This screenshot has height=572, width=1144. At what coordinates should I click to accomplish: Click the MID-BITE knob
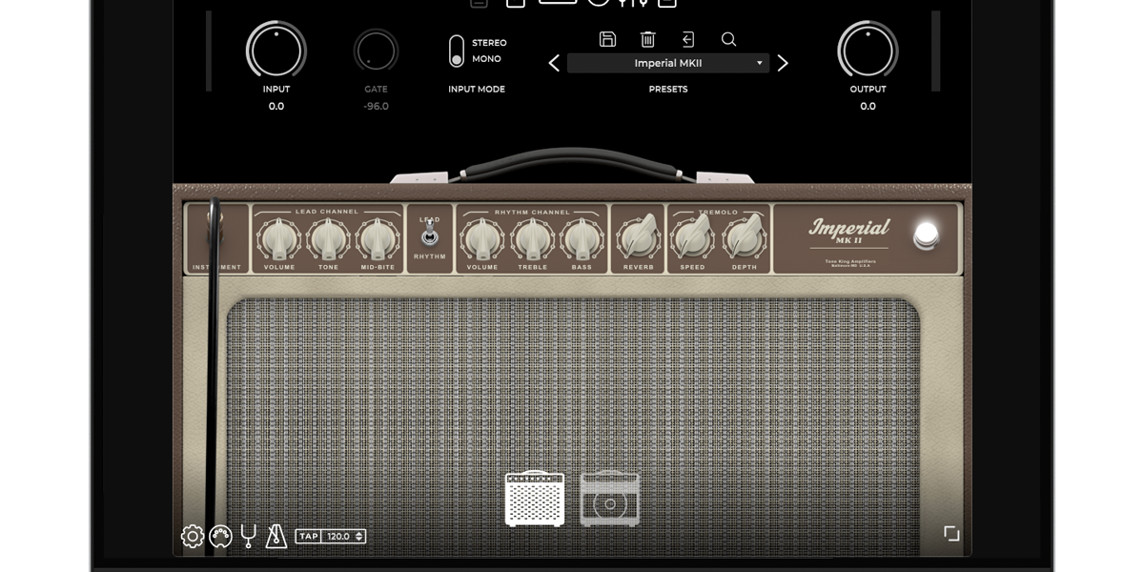[378, 238]
